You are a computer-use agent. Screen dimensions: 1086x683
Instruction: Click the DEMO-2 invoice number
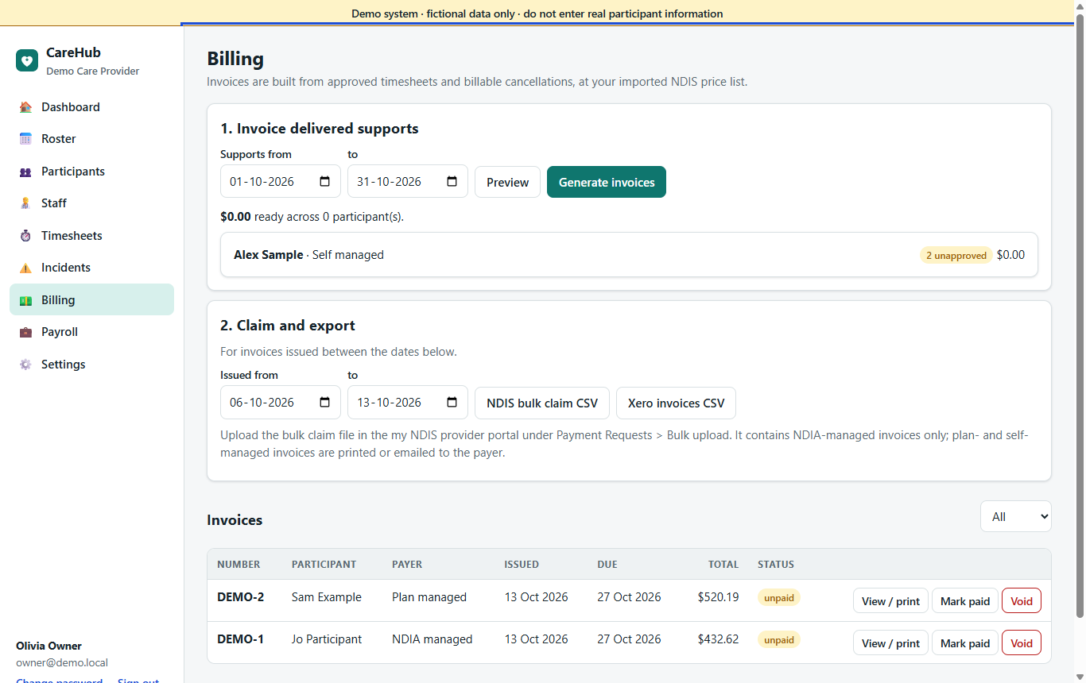pos(240,597)
